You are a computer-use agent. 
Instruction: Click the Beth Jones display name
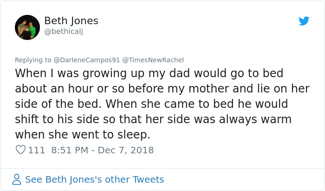pyautogui.click(x=71, y=21)
